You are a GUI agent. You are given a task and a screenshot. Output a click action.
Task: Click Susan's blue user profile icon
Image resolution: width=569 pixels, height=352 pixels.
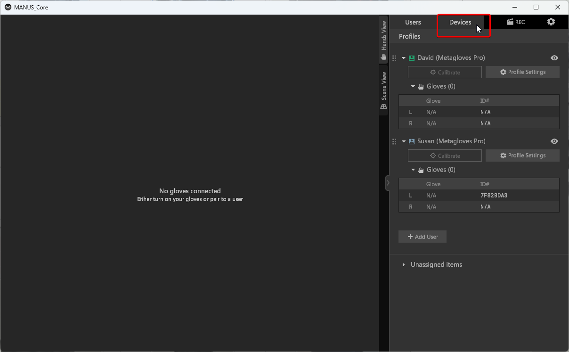(412, 141)
